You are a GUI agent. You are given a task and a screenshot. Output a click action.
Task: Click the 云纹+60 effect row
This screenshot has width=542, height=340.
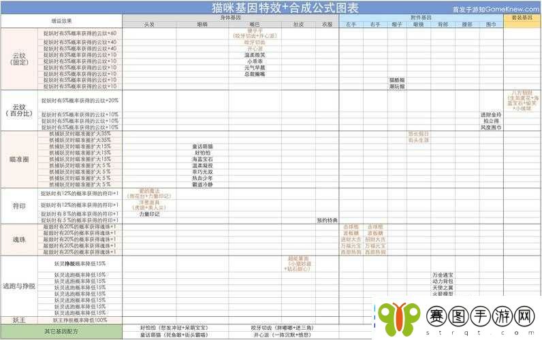click(x=80, y=33)
